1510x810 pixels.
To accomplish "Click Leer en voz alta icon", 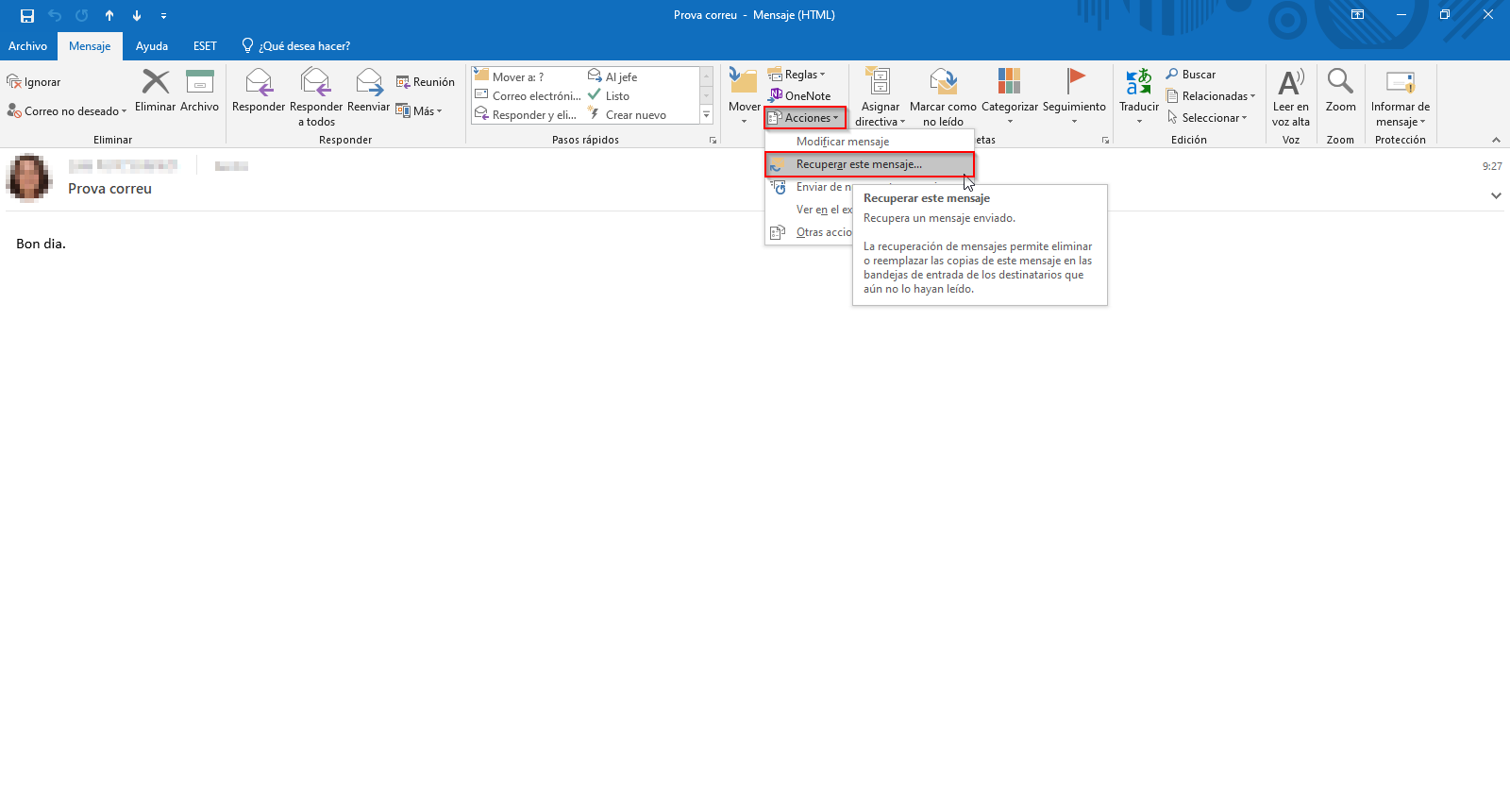I will [x=1290, y=83].
